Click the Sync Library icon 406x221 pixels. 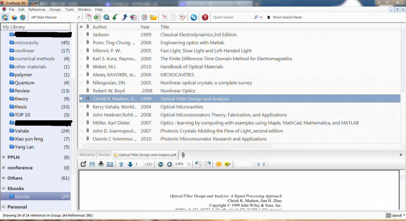tap(193, 17)
